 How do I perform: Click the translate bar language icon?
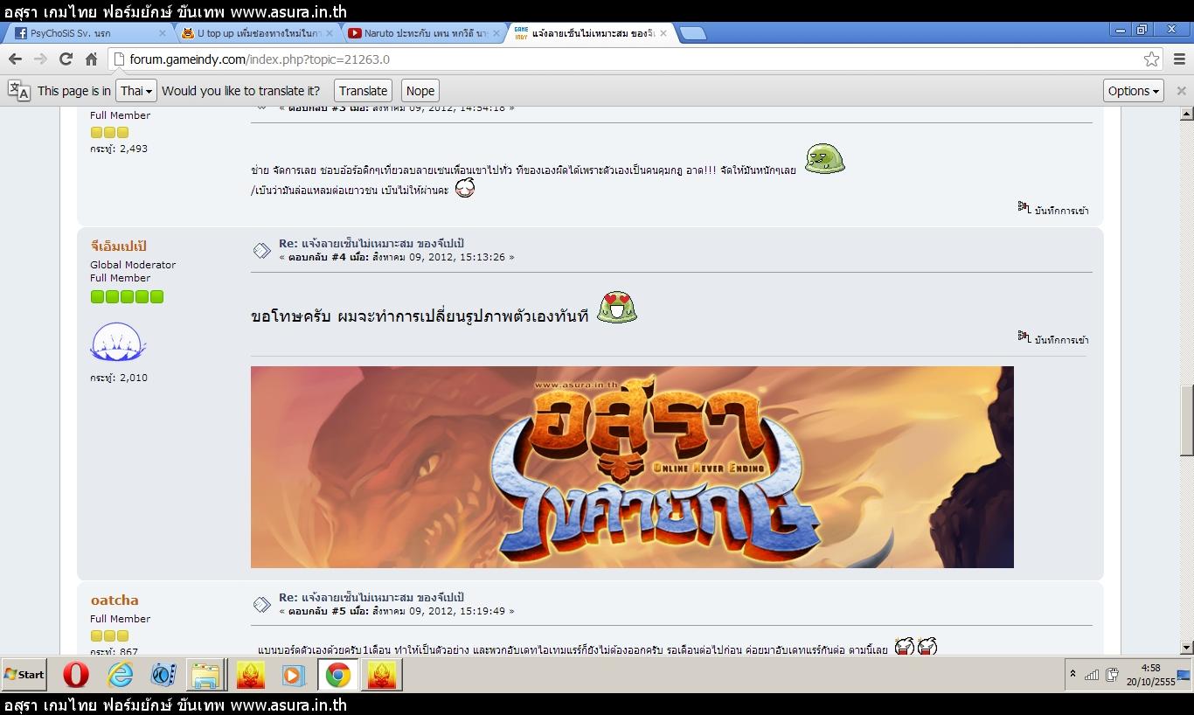(x=18, y=91)
